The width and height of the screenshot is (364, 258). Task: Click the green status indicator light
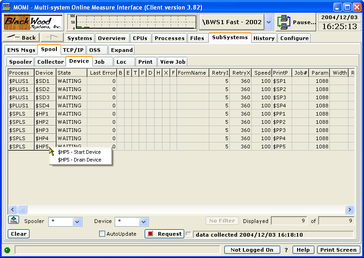7,250
